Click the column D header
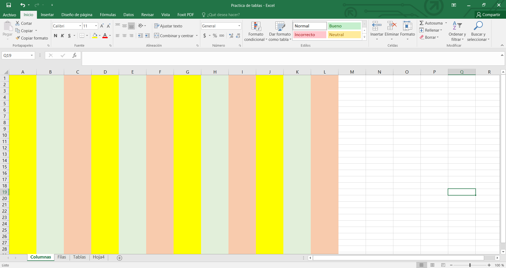This screenshot has height=268, width=506. [x=105, y=72]
